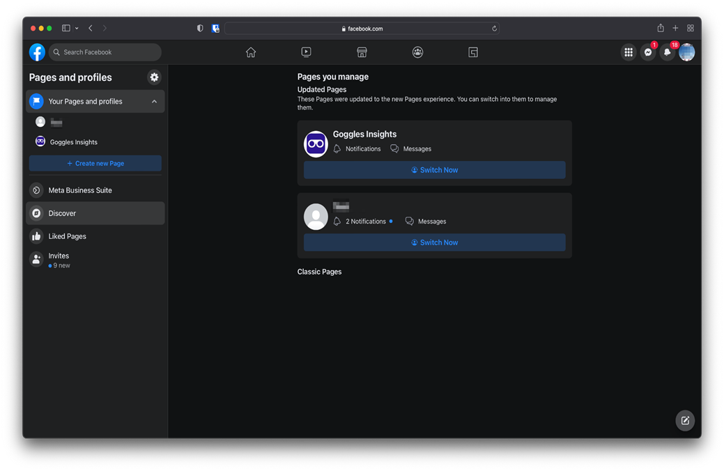Collapse Your Pages and profiles section

point(154,102)
